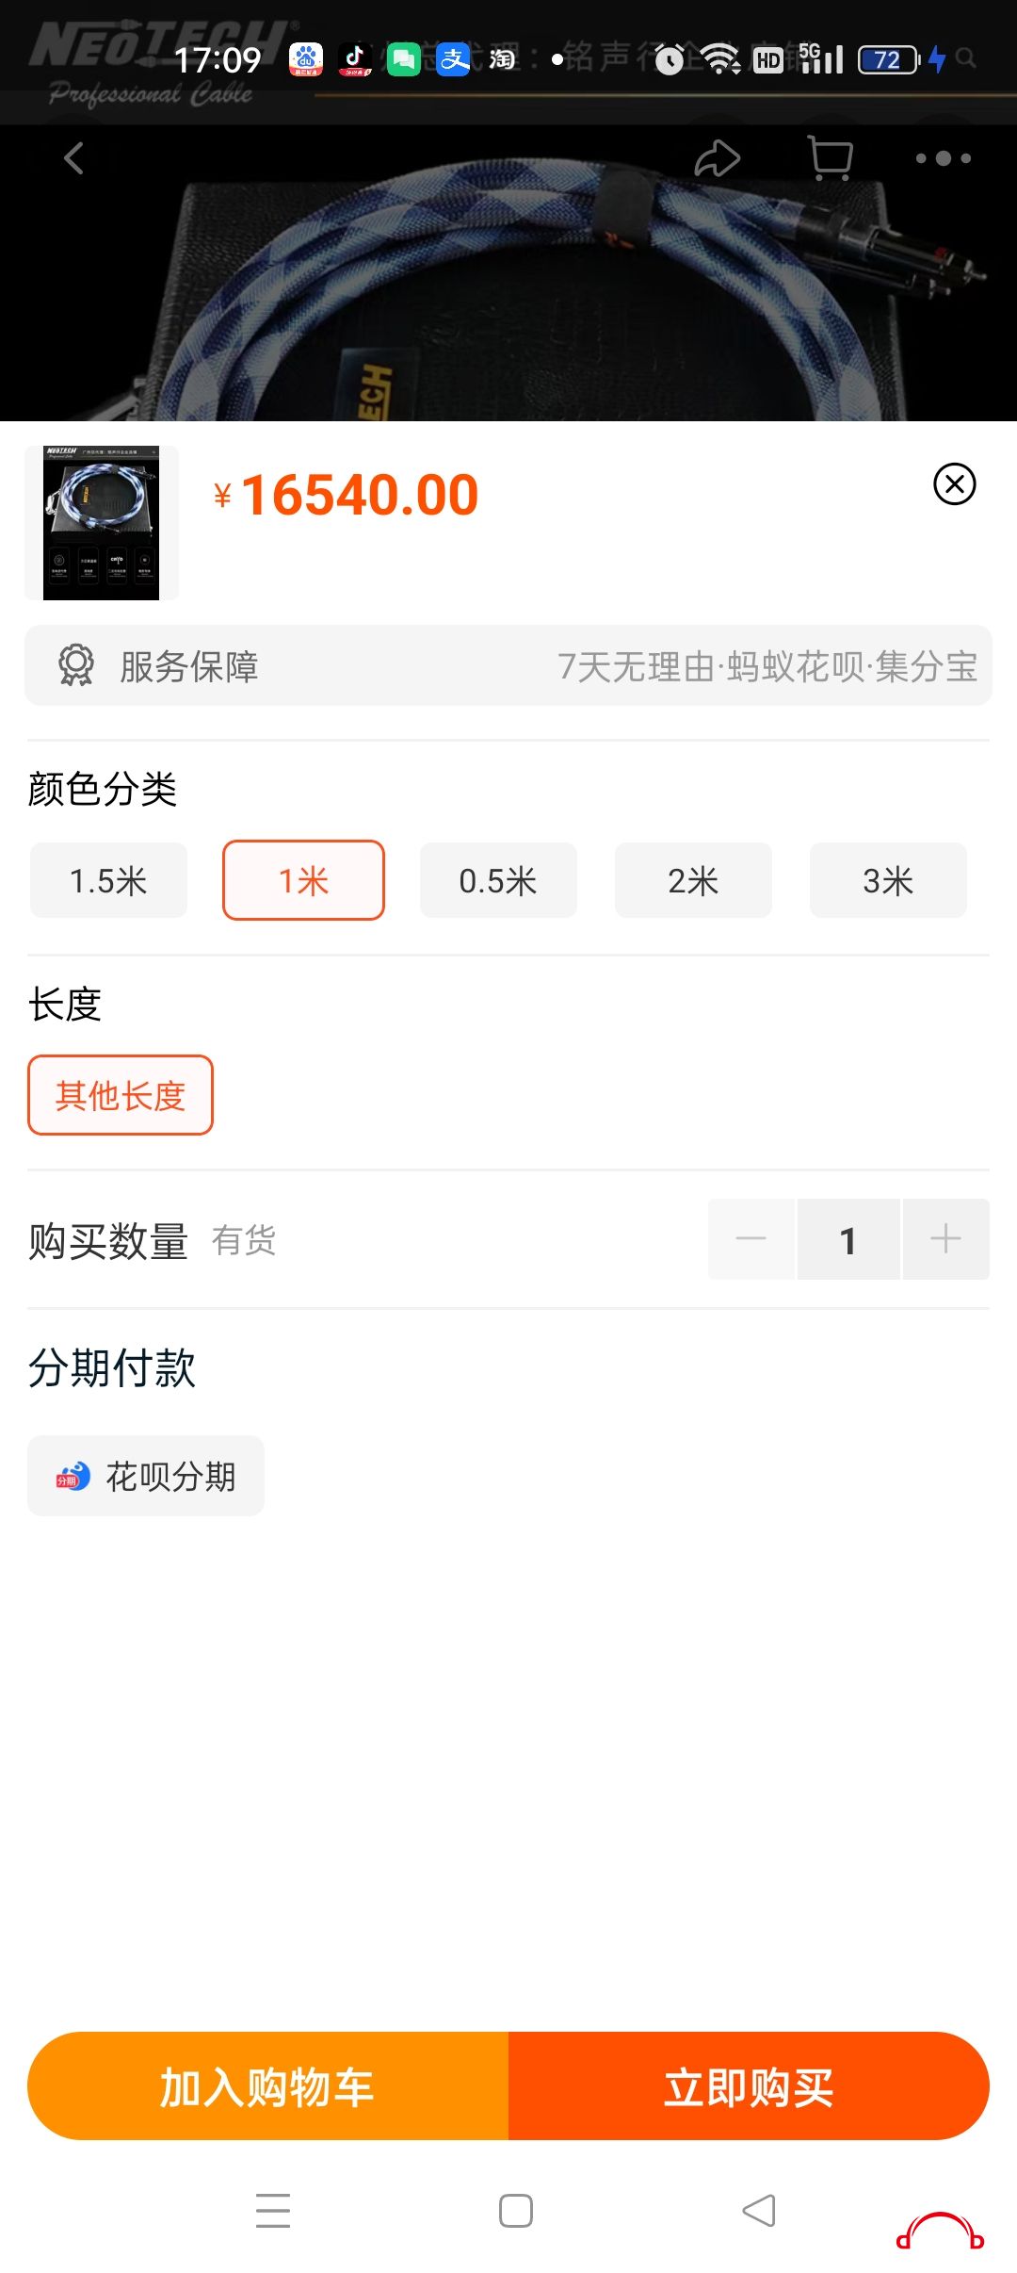Tap the Huabei installment logo icon
Screen dimensions: 1017x2273
pos(73,1476)
